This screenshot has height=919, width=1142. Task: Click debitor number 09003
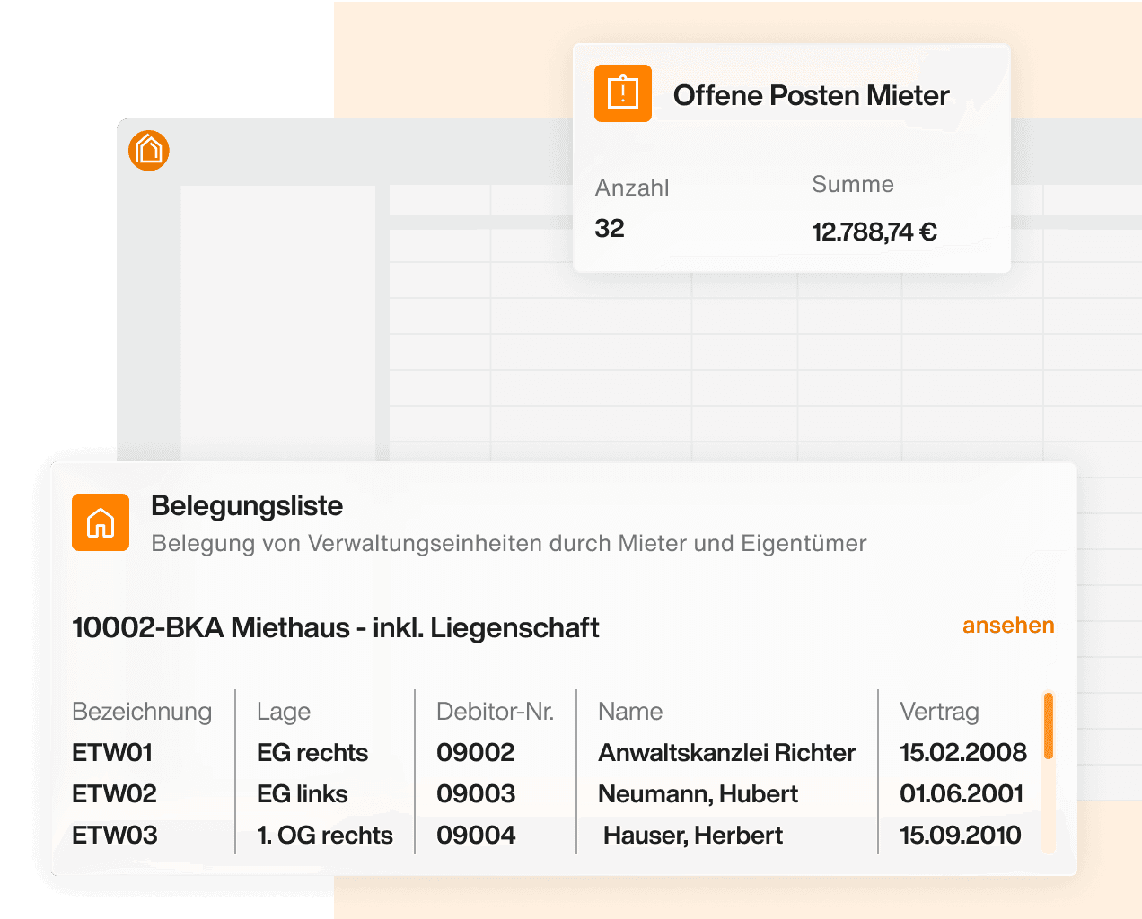476,794
